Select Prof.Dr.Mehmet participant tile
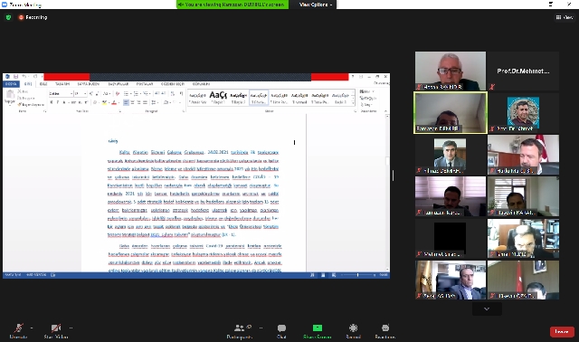This screenshot has height=342, width=579. click(x=523, y=71)
